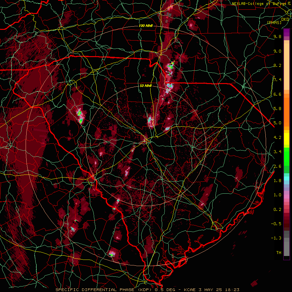
Task: Click the "1.8" color scale value
Action: 277,180
